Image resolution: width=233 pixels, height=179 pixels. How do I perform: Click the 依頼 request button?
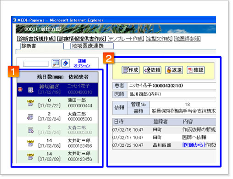152,70
